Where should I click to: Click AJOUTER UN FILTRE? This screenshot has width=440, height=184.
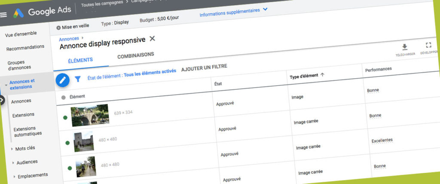[x=204, y=68]
